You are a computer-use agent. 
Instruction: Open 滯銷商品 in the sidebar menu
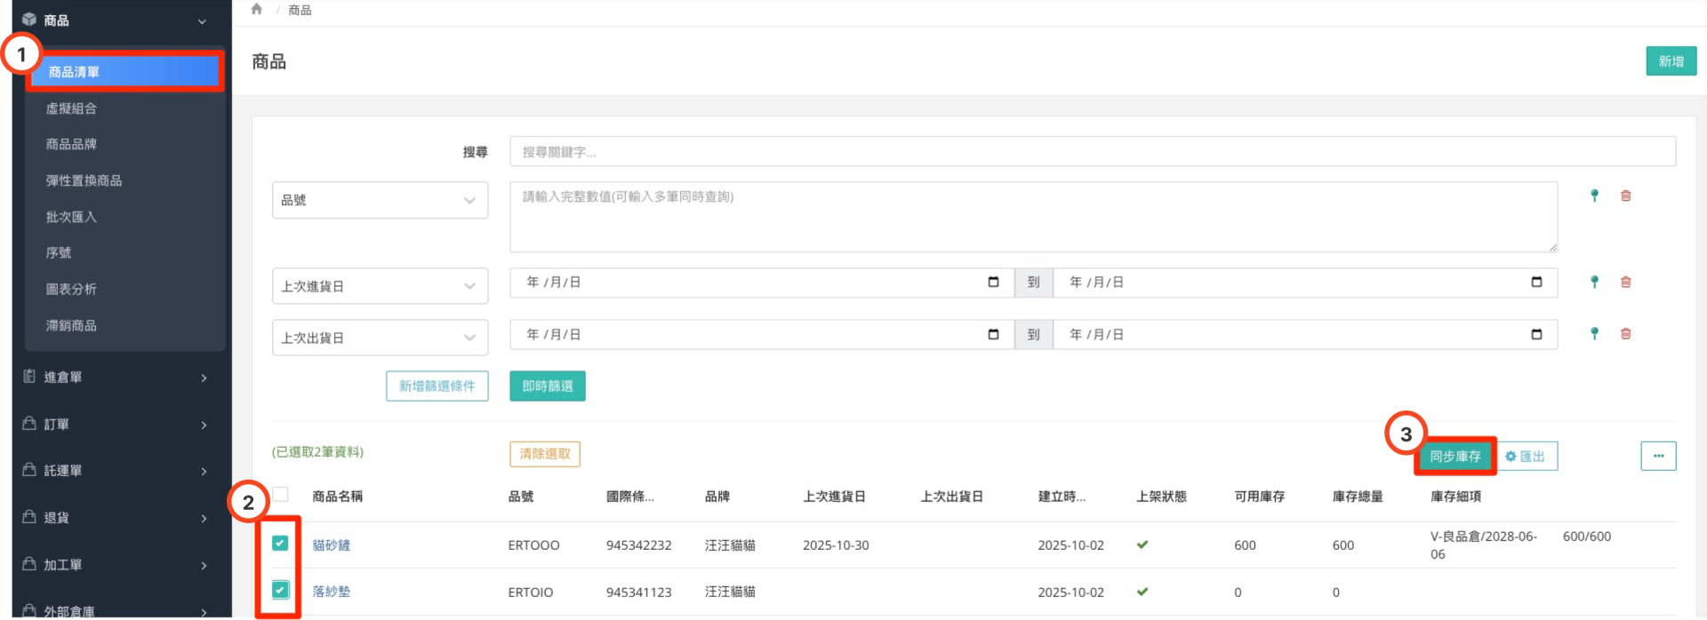tap(72, 326)
